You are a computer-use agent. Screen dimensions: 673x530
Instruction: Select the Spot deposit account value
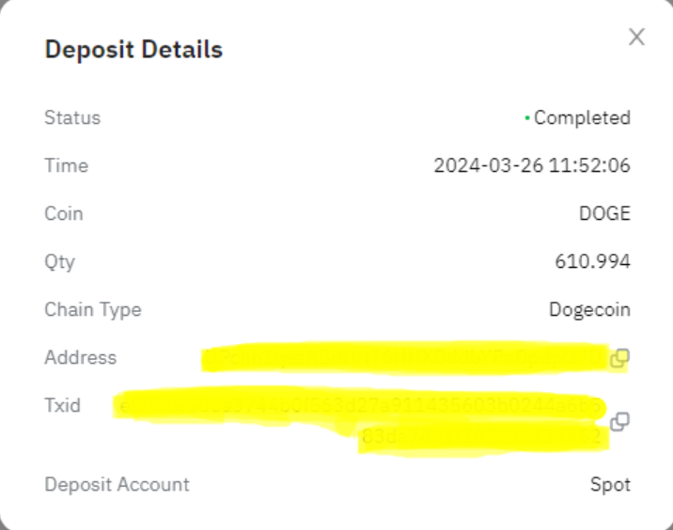point(610,485)
